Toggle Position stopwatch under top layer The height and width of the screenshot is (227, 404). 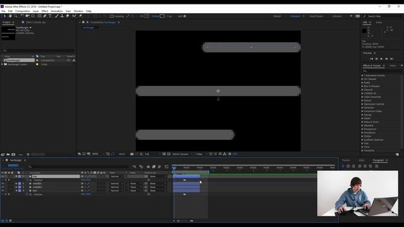click(27, 180)
